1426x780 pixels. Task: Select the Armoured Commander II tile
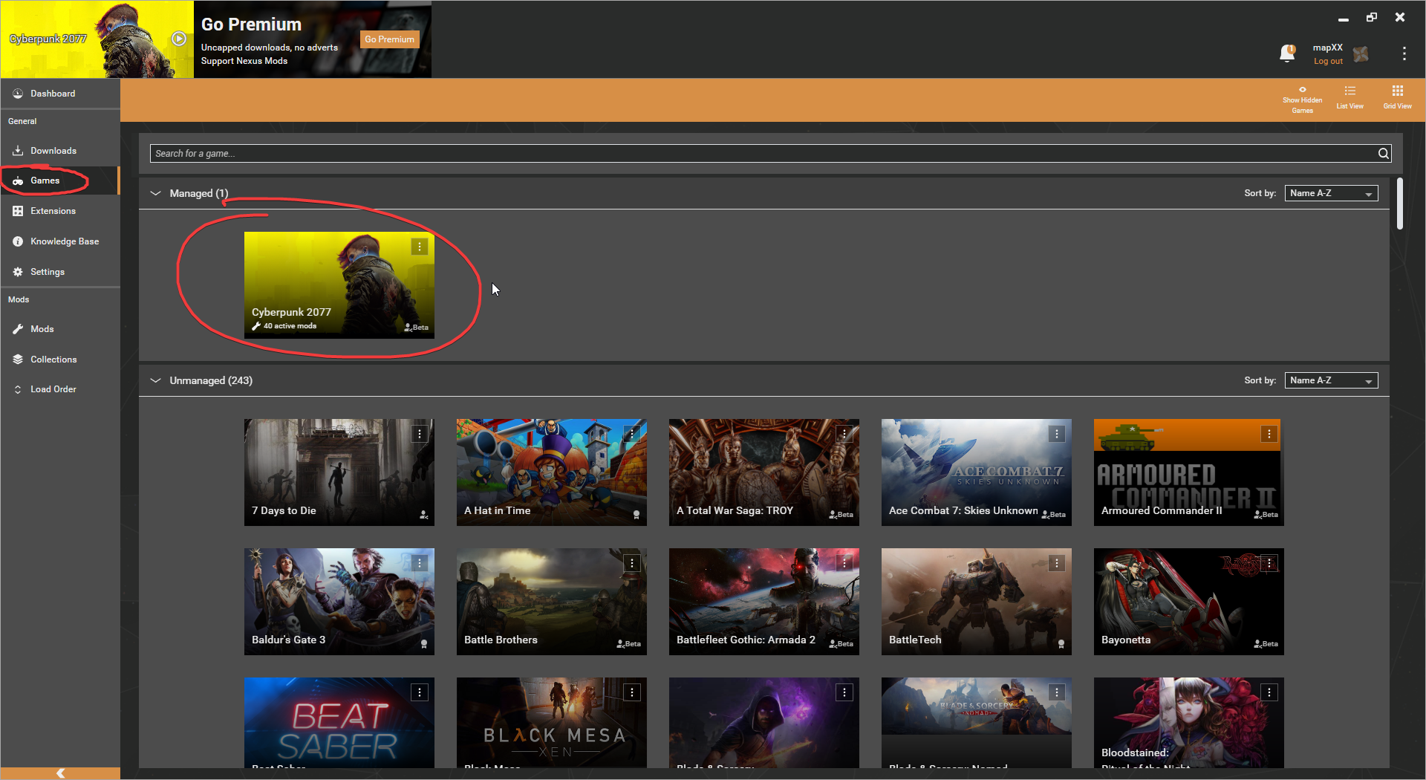coord(1189,472)
